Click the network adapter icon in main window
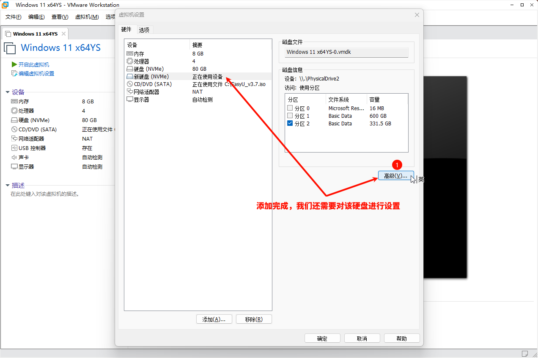538x358 pixels. [14, 139]
